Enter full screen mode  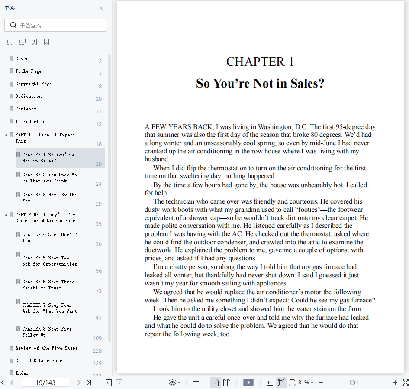pos(406,383)
